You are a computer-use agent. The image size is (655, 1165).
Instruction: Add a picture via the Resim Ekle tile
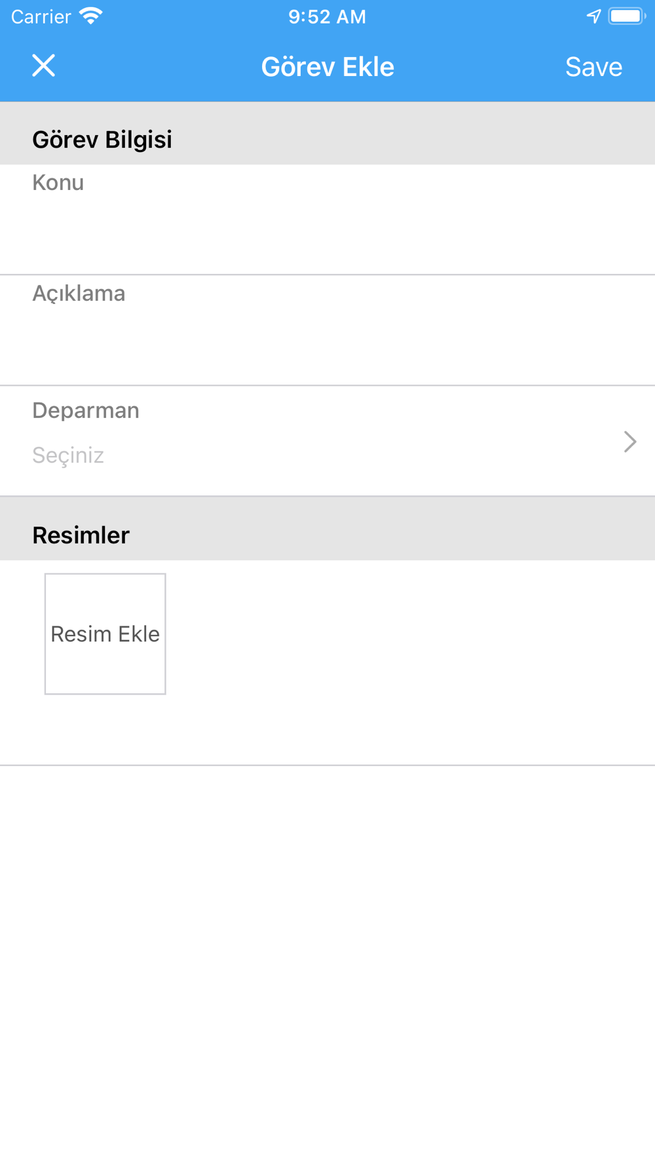coord(105,634)
